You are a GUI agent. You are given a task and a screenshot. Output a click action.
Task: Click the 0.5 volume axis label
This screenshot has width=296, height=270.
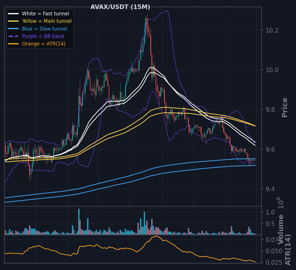pos(271,224)
